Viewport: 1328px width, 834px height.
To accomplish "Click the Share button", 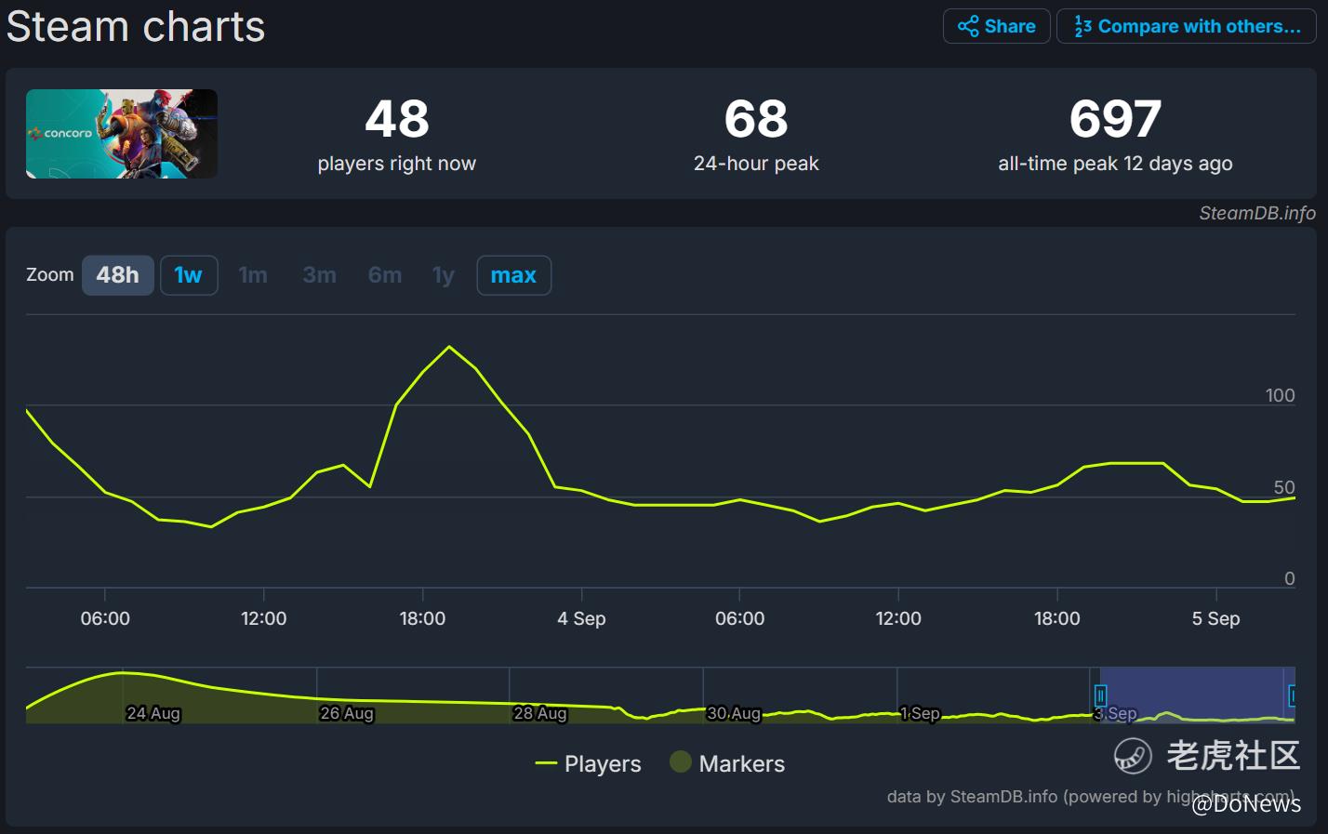I will coord(996,26).
